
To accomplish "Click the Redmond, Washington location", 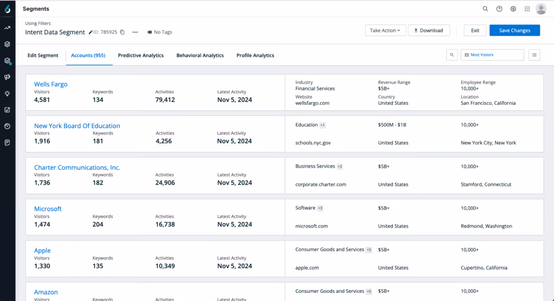I will tap(486, 226).
